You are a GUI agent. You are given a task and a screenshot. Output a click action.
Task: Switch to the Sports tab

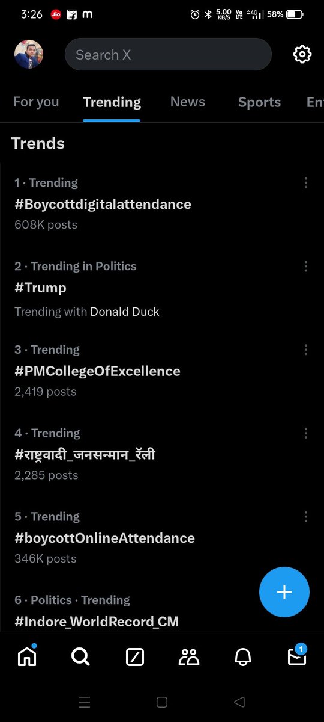(x=259, y=102)
